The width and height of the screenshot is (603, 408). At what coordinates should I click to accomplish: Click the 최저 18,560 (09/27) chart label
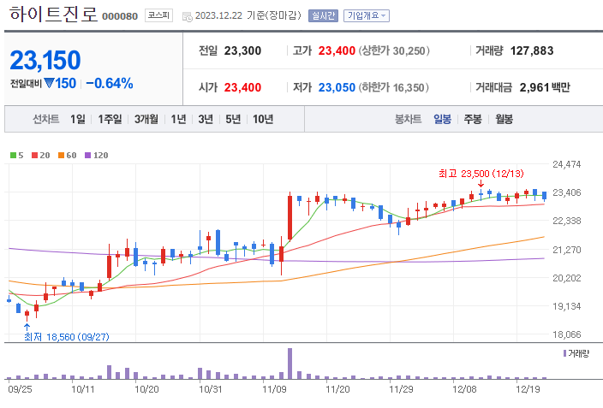point(67,337)
